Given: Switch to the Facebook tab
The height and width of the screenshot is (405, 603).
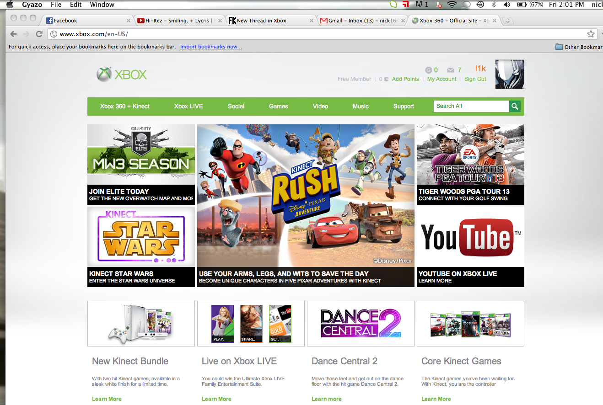Looking at the screenshot, I should point(87,21).
